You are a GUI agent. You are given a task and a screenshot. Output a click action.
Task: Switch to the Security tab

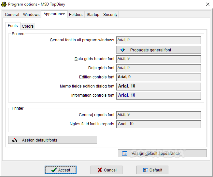(x=110, y=14)
